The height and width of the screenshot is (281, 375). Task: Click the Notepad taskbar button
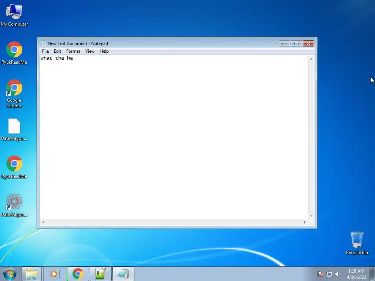pos(123,274)
